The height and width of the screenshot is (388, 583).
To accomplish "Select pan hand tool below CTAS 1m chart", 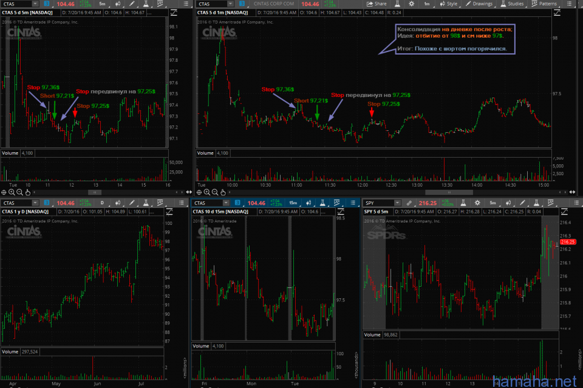I will [223, 192].
